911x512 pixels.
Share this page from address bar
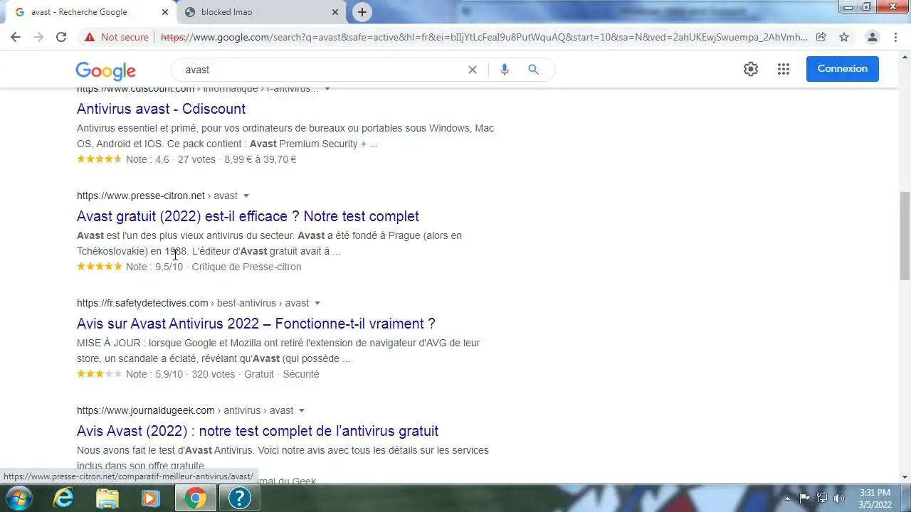[821, 37]
